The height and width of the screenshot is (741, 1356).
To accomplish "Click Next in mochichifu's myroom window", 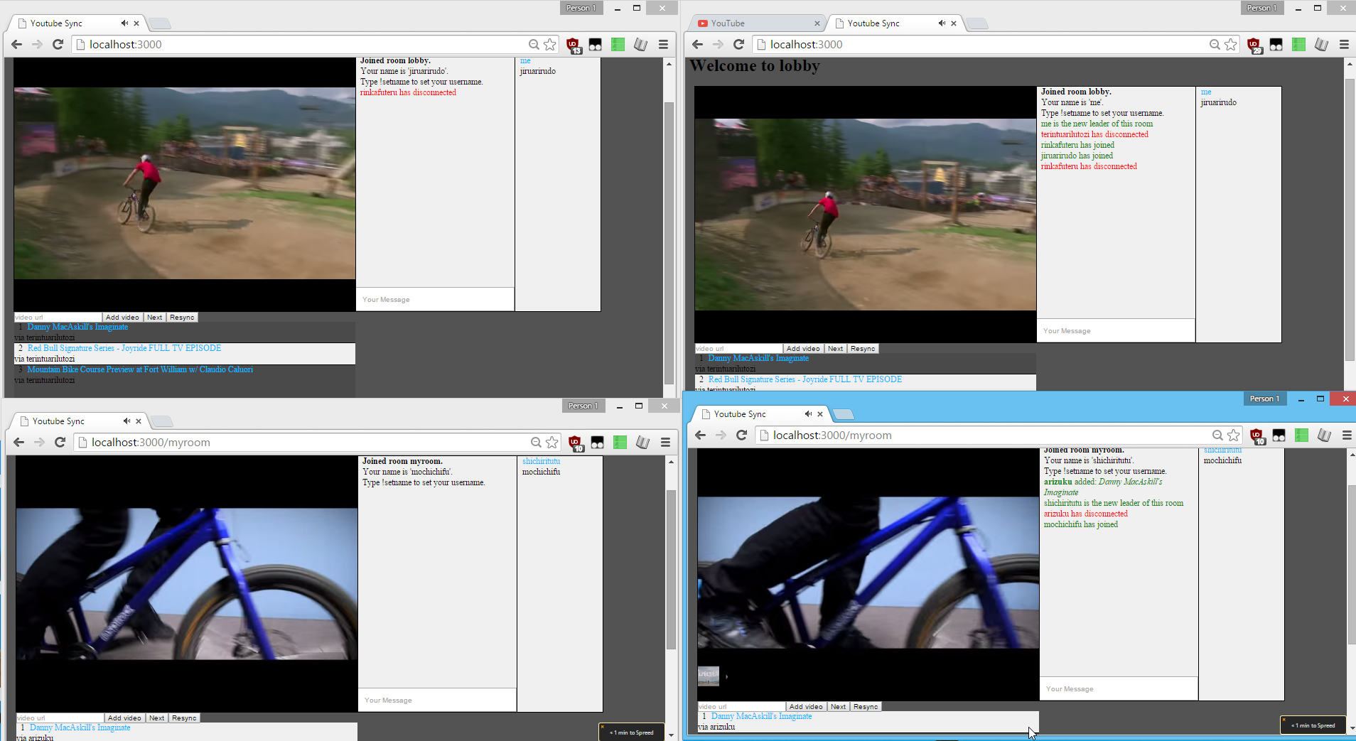I will coord(157,718).
